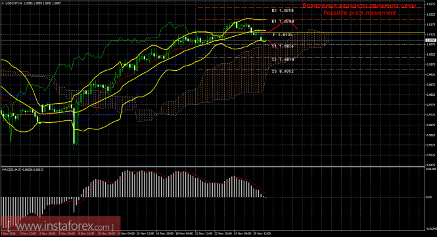Image resolution: width=437 pixels, height=237 pixels.
Task: Select the S3 0.9952 support level label
Action: click(x=283, y=72)
